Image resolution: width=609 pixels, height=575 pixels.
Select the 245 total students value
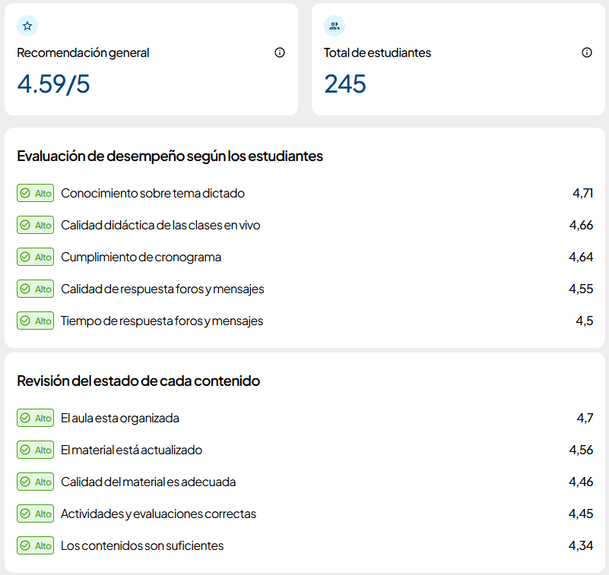(345, 84)
